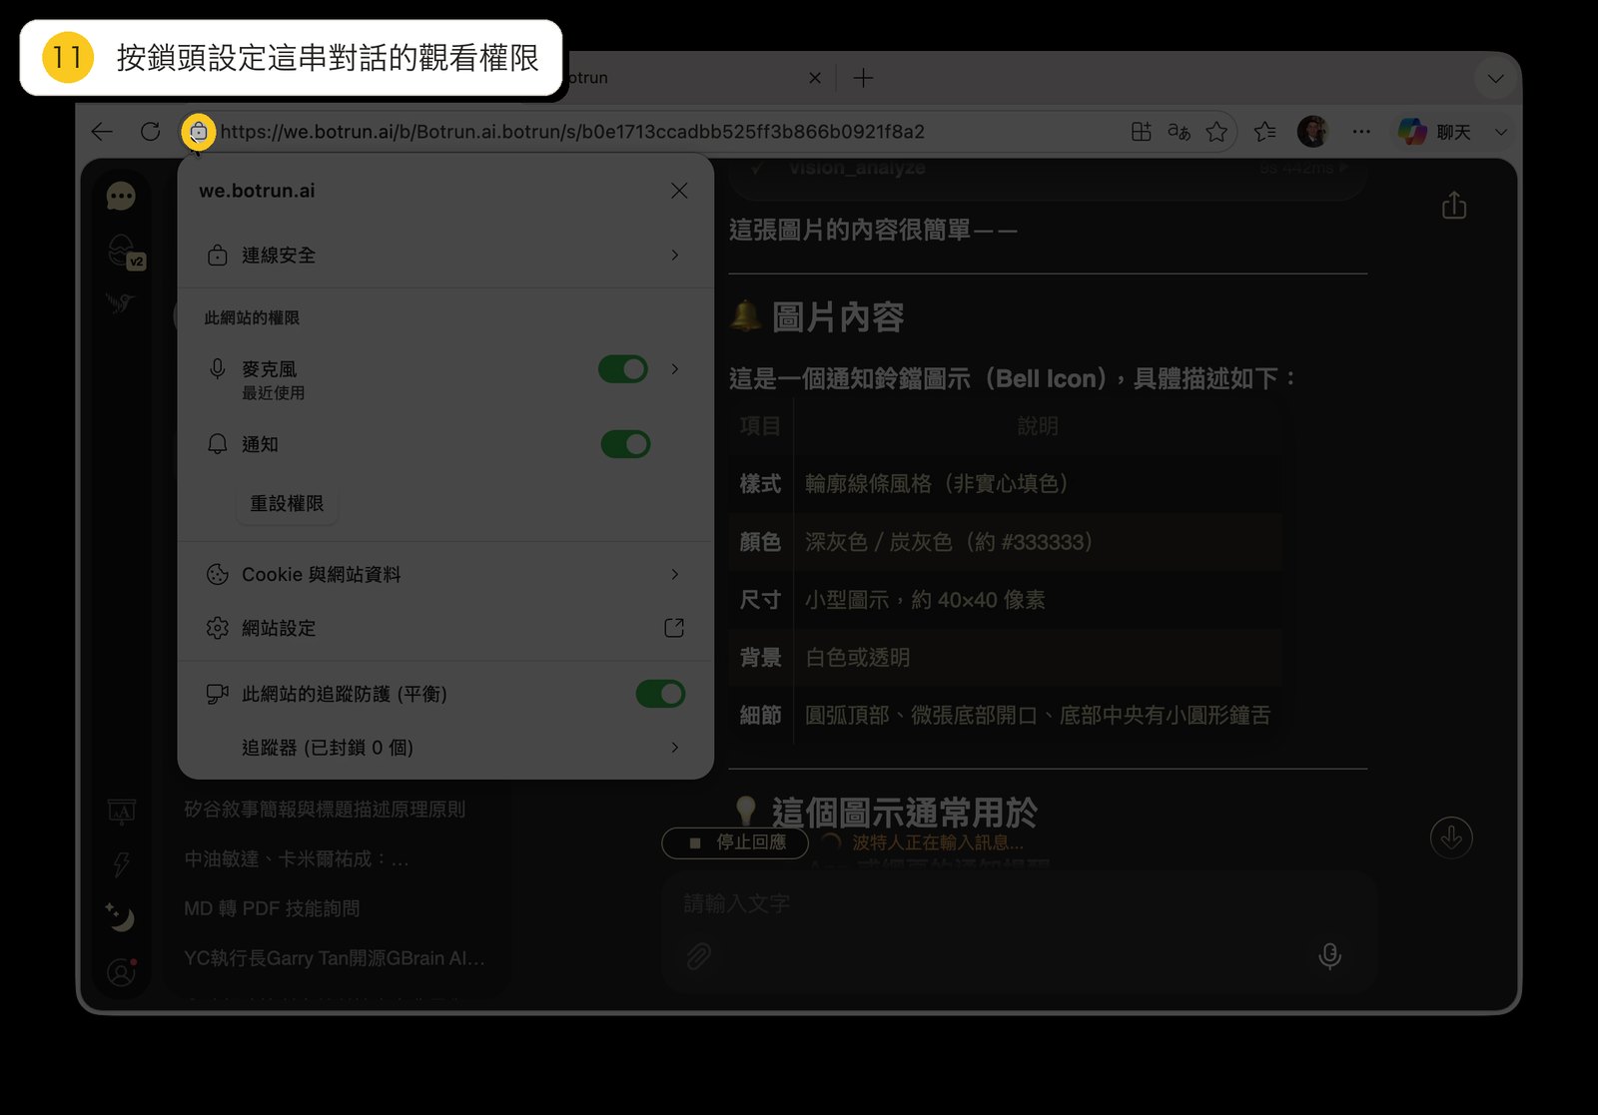The image size is (1598, 1115).
Task: Open 網站設定 in new page
Action: [445, 628]
